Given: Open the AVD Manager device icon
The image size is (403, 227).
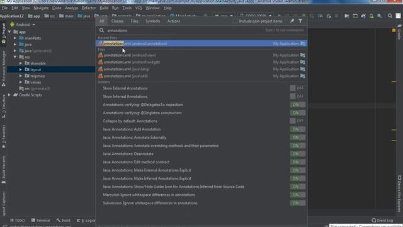Looking at the screenshot, I should point(372,16).
